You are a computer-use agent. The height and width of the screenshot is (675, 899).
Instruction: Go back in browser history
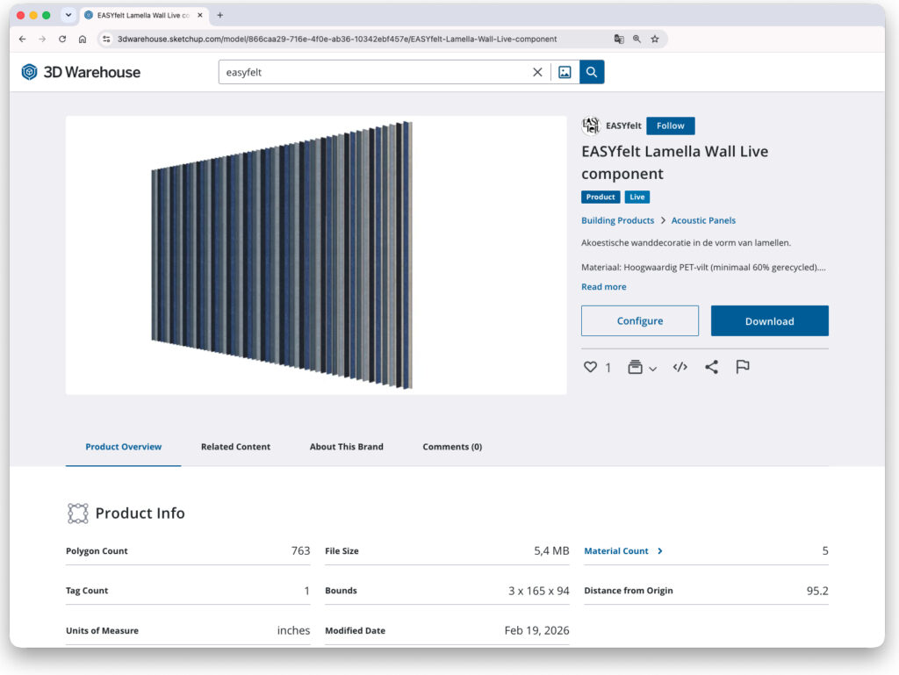22,39
